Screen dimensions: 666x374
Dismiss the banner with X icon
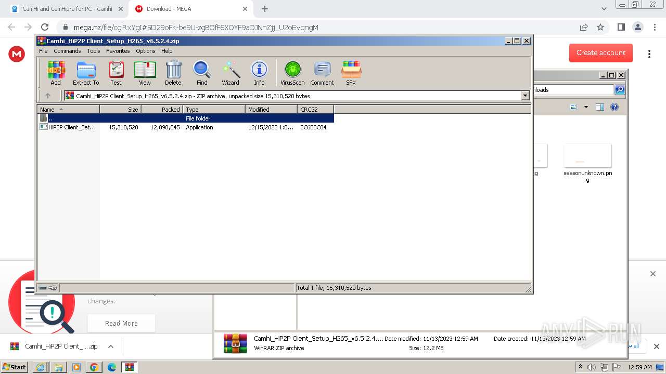click(x=653, y=274)
